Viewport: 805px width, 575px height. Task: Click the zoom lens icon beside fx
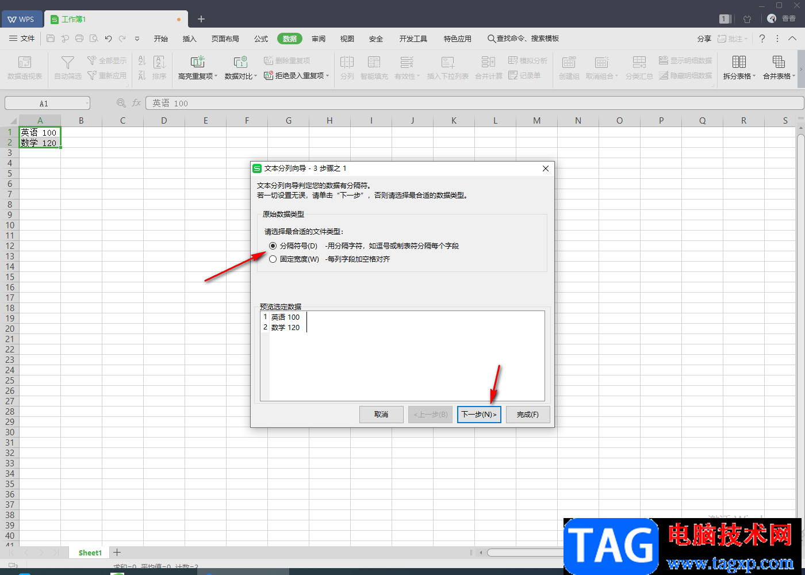[121, 103]
